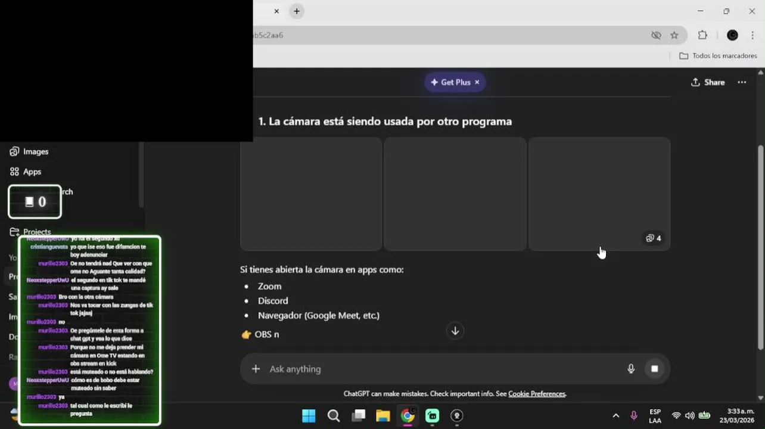This screenshot has height=429, width=765.
Task: Close the current Chrome tab
Action: pyautogui.click(x=276, y=11)
